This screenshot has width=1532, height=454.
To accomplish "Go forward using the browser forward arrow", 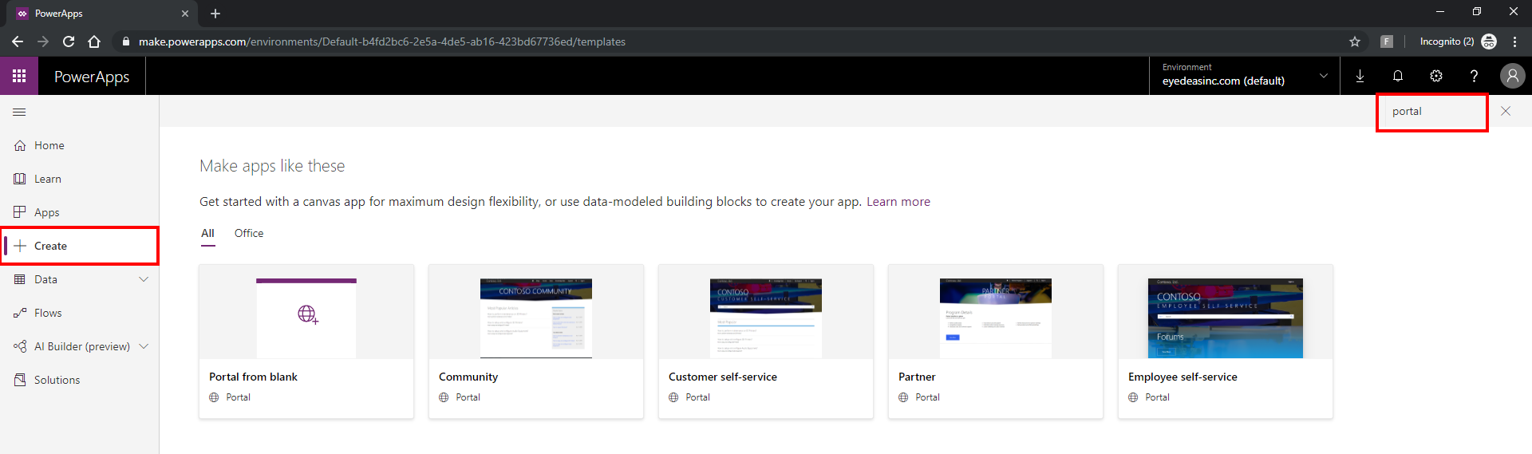I will click(x=43, y=41).
